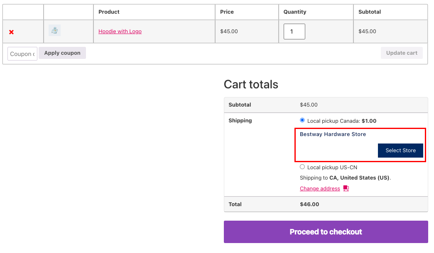Click the Price column header
Screen dimensions: 434x253
(x=227, y=12)
